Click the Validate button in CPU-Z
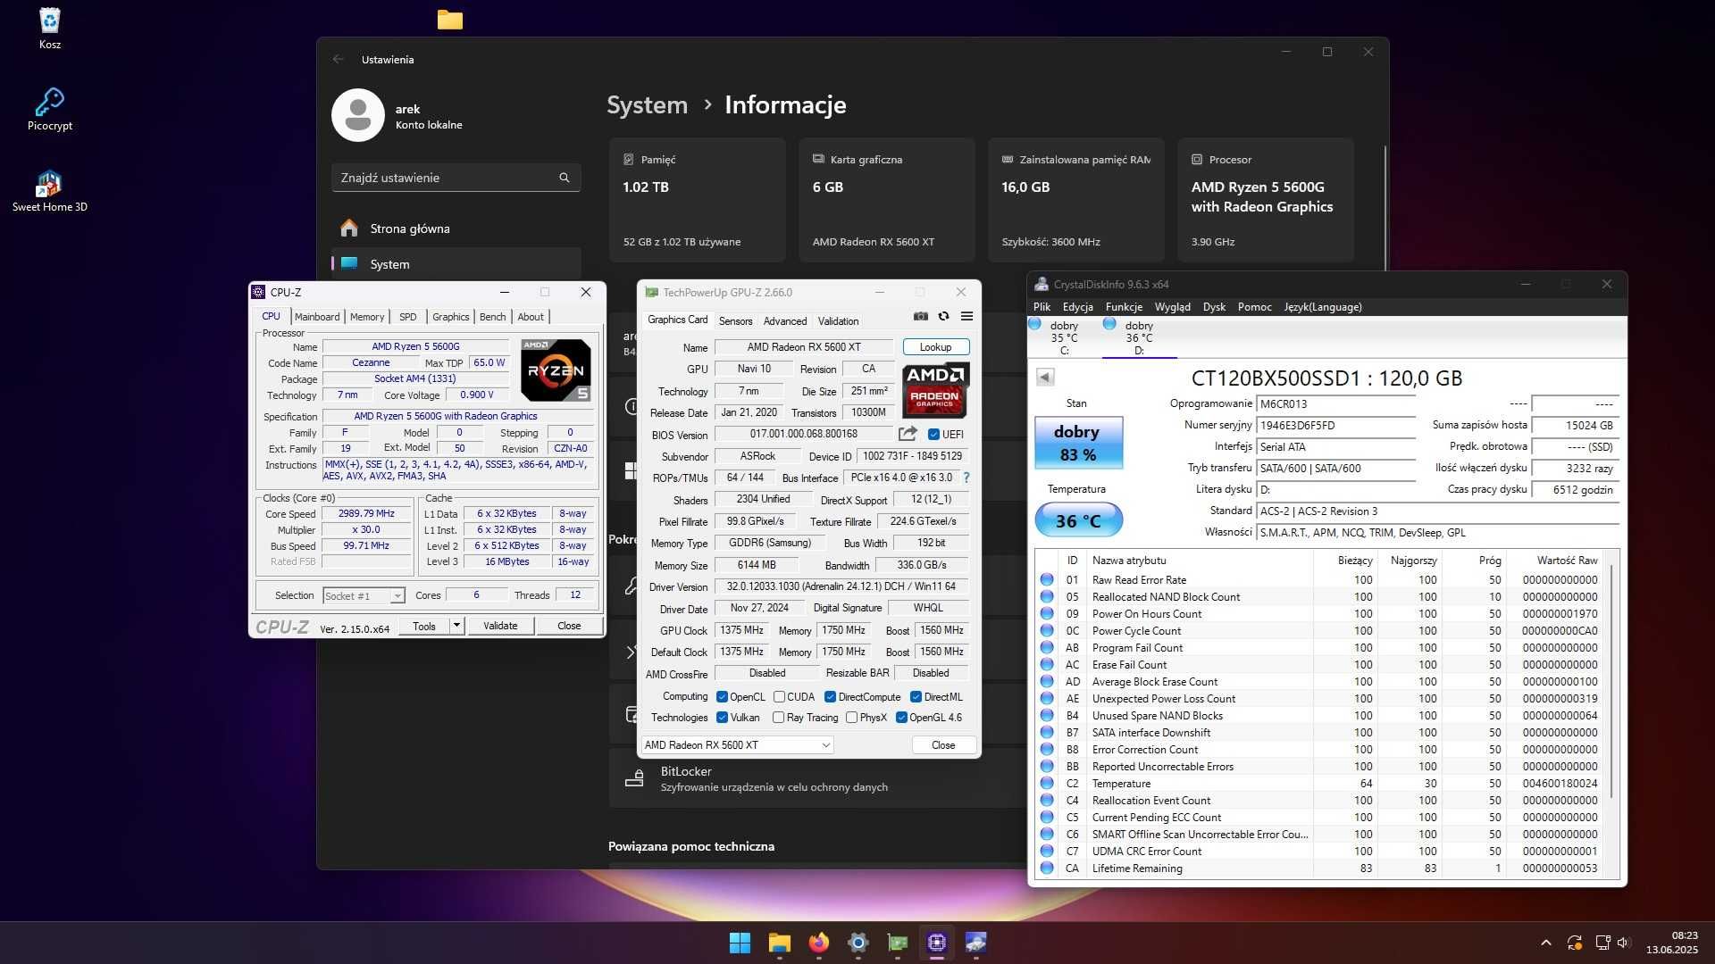Screen dimensions: 1715x964 pos(500,626)
